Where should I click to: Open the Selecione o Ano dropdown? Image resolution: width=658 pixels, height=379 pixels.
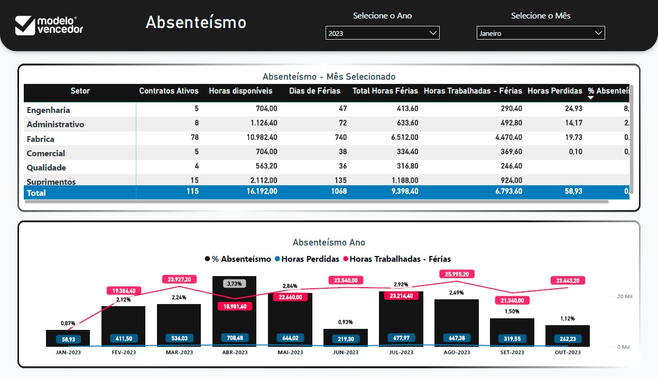click(x=382, y=33)
